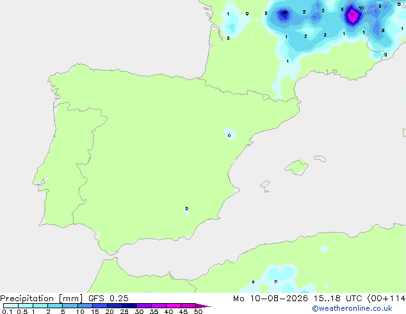Click the "Mo 10-08-2026" date text
406x314 pixels.
[271, 299]
